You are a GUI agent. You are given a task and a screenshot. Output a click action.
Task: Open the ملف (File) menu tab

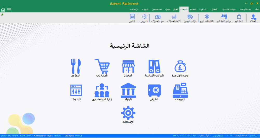click(257, 9)
